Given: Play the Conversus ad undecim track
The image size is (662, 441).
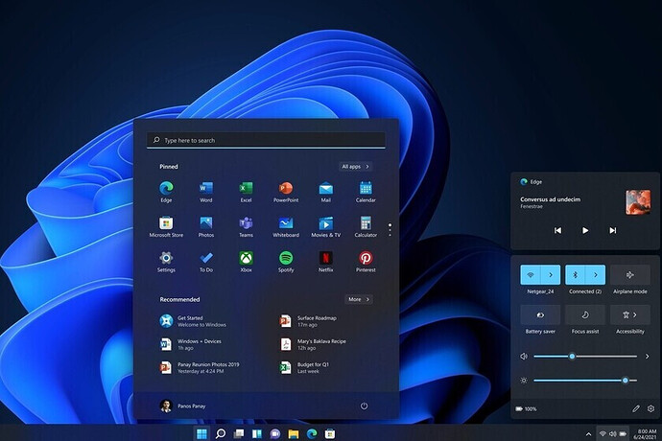Looking at the screenshot, I should (x=585, y=230).
